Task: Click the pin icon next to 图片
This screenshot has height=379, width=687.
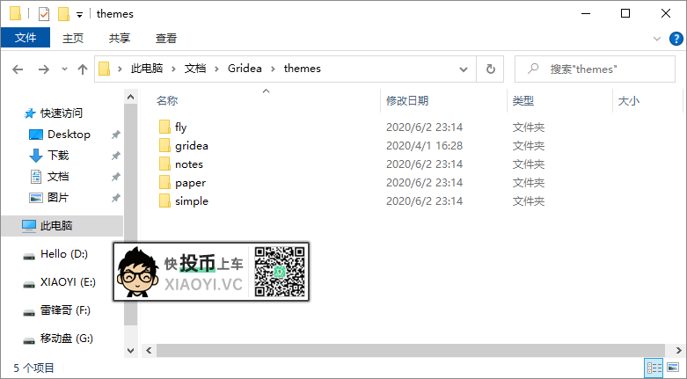Action: 115,198
